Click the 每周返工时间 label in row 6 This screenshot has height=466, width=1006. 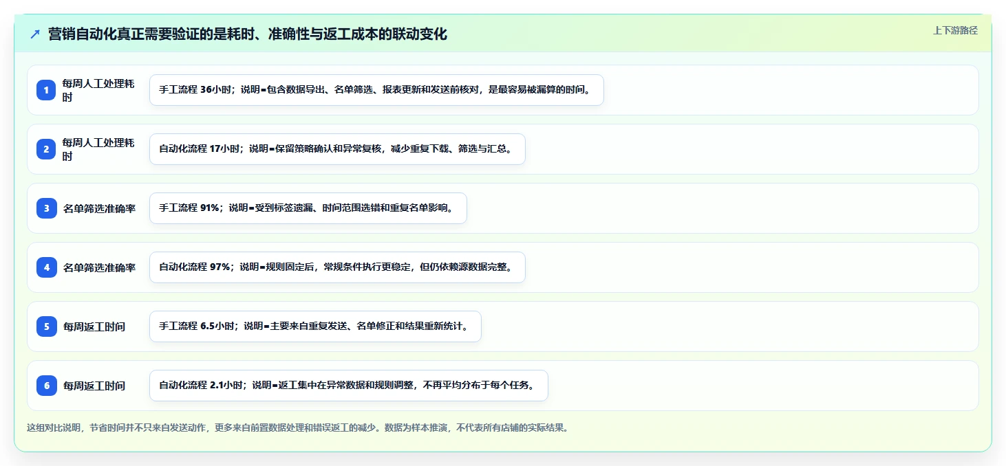click(x=94, y=386)
